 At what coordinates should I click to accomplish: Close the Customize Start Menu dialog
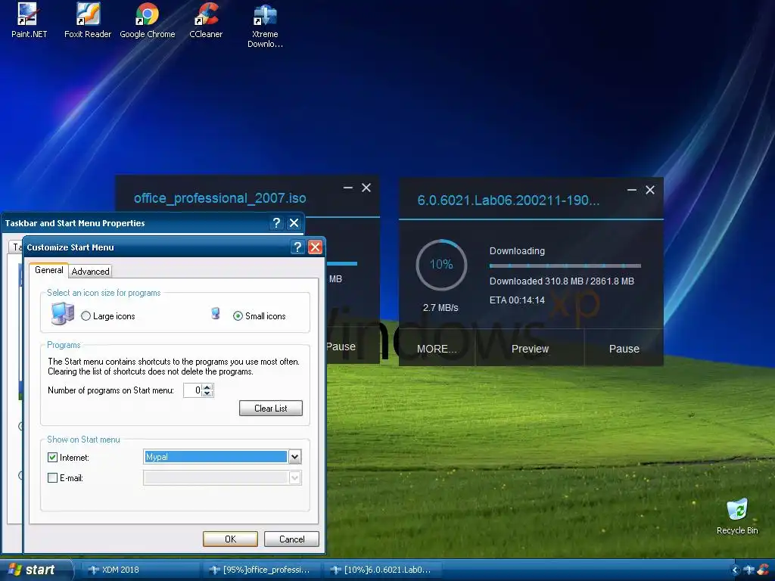click(316, 247)
